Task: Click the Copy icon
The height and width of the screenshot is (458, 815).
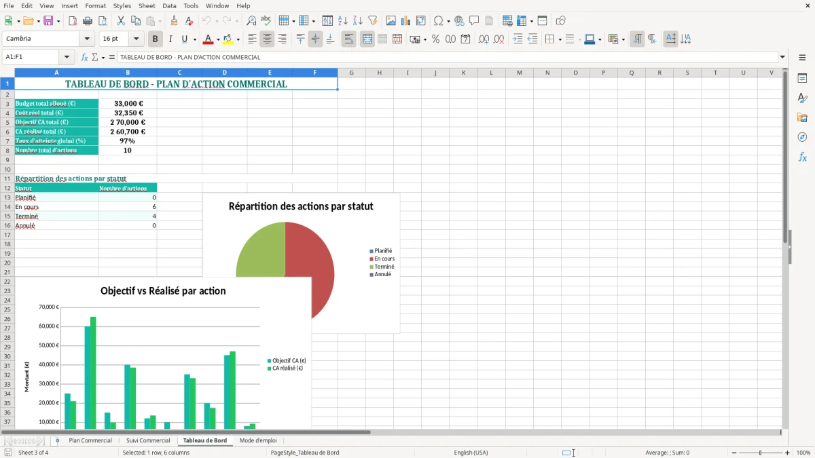Action: click(136, 21)
